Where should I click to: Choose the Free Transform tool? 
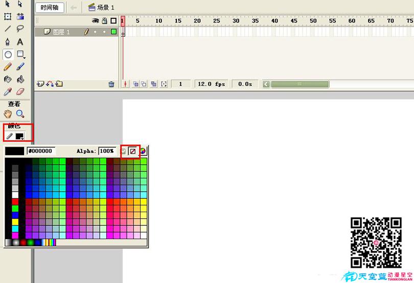8,16
